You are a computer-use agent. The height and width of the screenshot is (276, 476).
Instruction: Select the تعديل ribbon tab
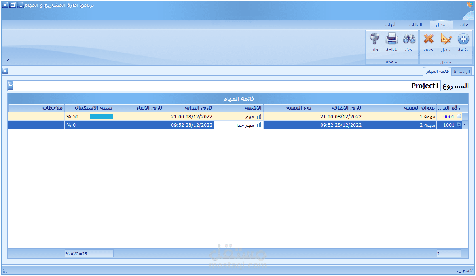(441, 25)
